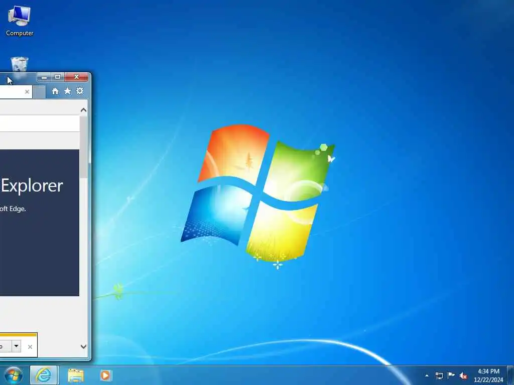Close the current Internet Explorer tab
This screenshot has height=385, width=514.
click(x=27, y=92)
